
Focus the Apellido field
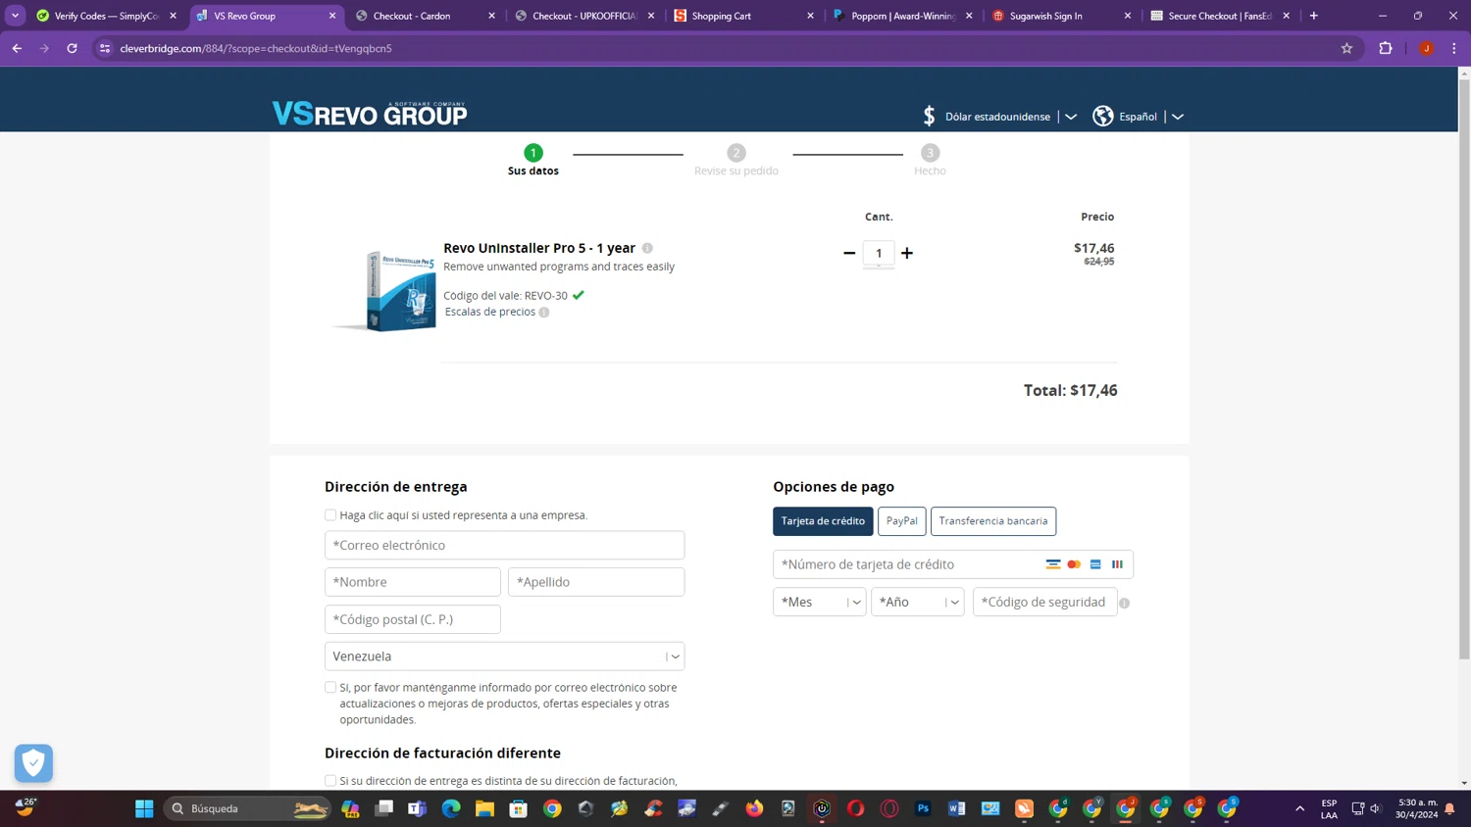[x=596, y=582]
